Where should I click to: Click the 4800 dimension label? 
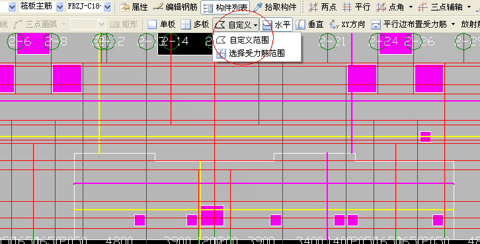tap(119, 240)
